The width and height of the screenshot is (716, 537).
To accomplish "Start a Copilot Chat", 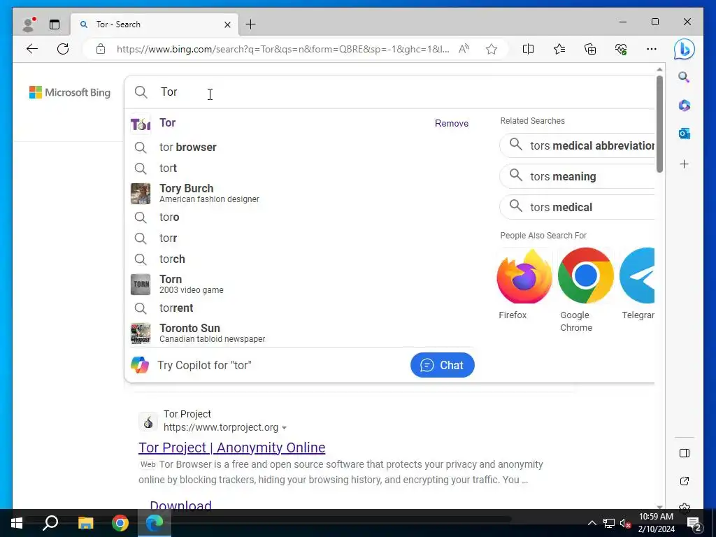I will (442, 365).
